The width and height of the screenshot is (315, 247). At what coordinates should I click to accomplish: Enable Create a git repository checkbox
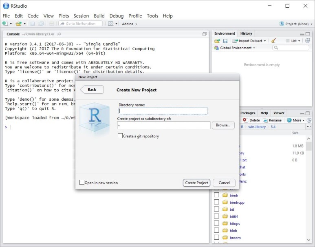120,136
